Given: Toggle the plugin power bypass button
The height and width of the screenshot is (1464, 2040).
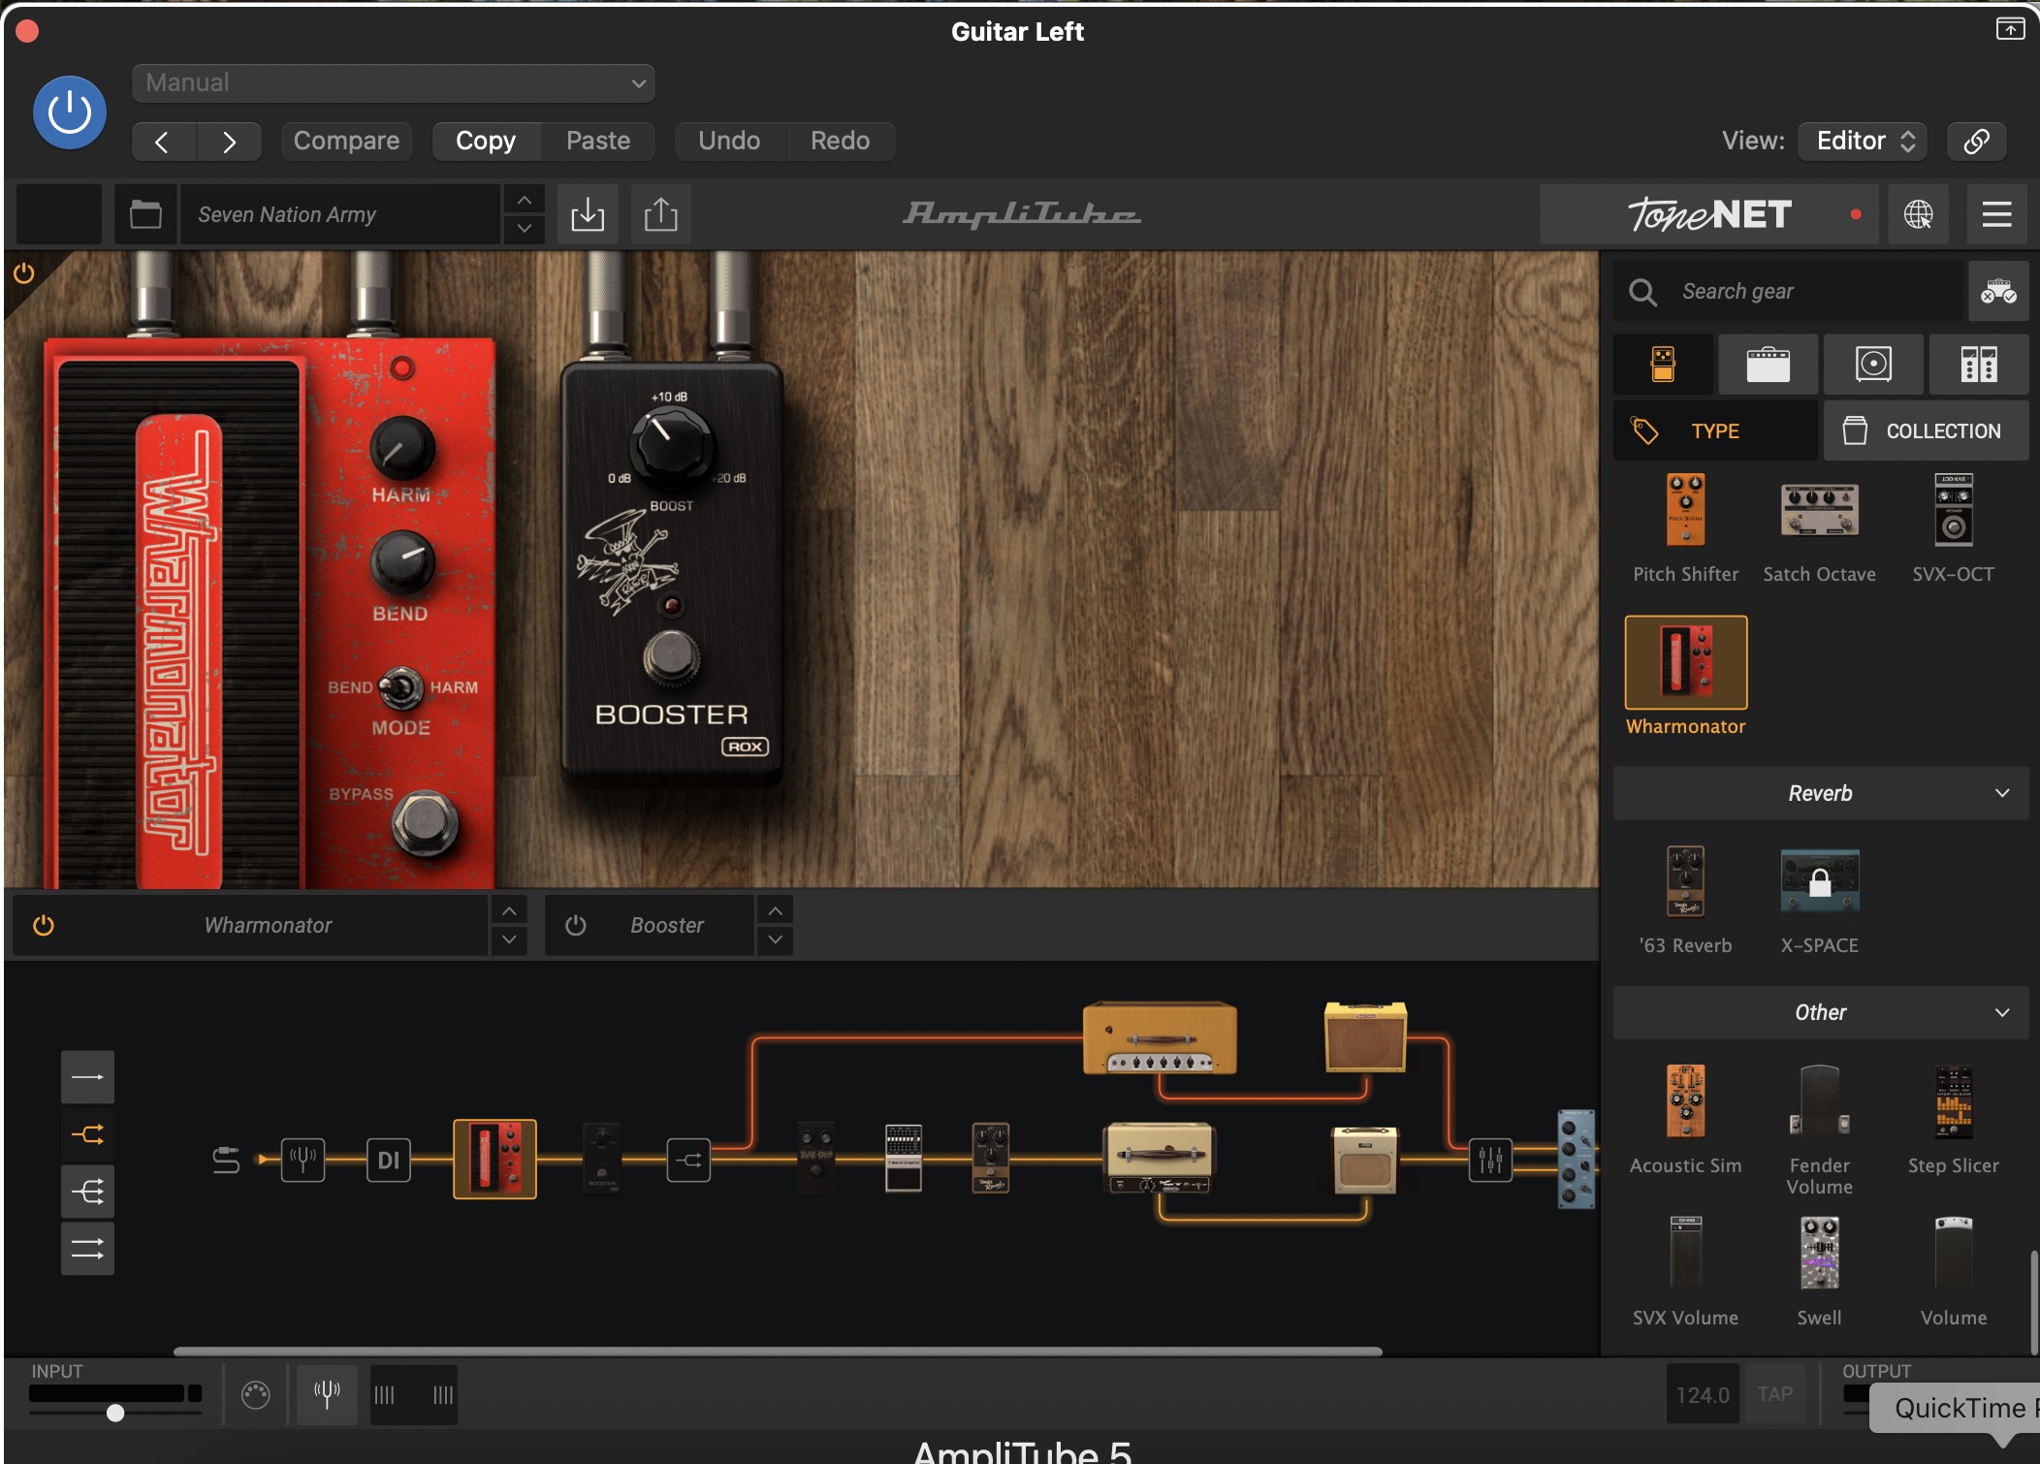Looking at the screenshot, I should pos(70,112).
